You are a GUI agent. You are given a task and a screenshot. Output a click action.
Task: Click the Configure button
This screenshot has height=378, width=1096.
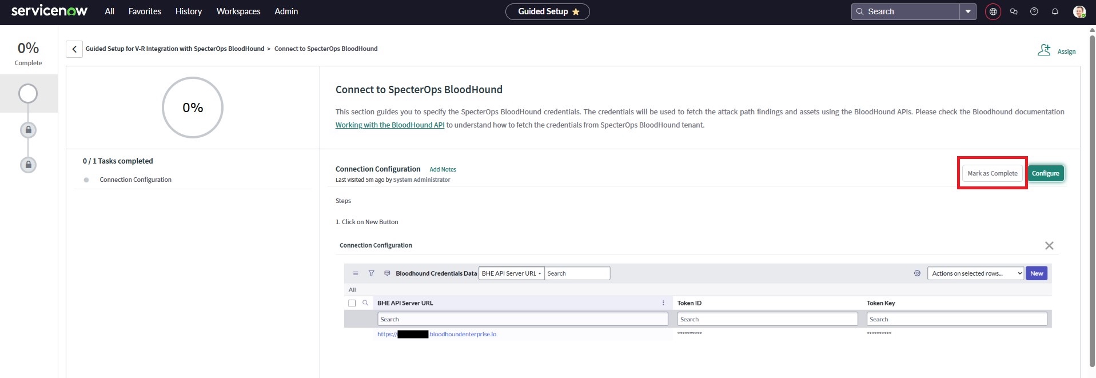click(1046, 173)
